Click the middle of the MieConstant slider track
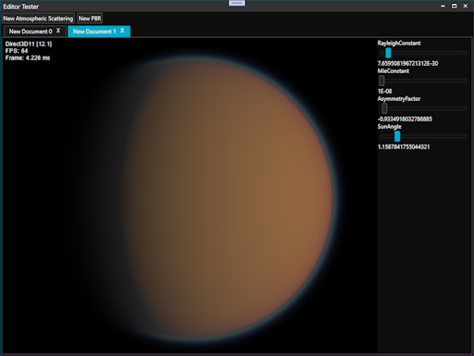Viewport: 474px width, 356px height. 424,81
